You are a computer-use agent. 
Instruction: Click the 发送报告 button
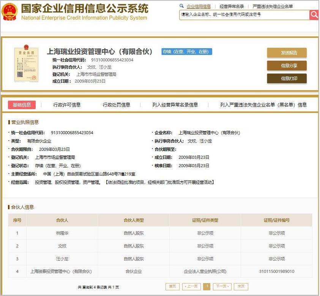[287, 53]
